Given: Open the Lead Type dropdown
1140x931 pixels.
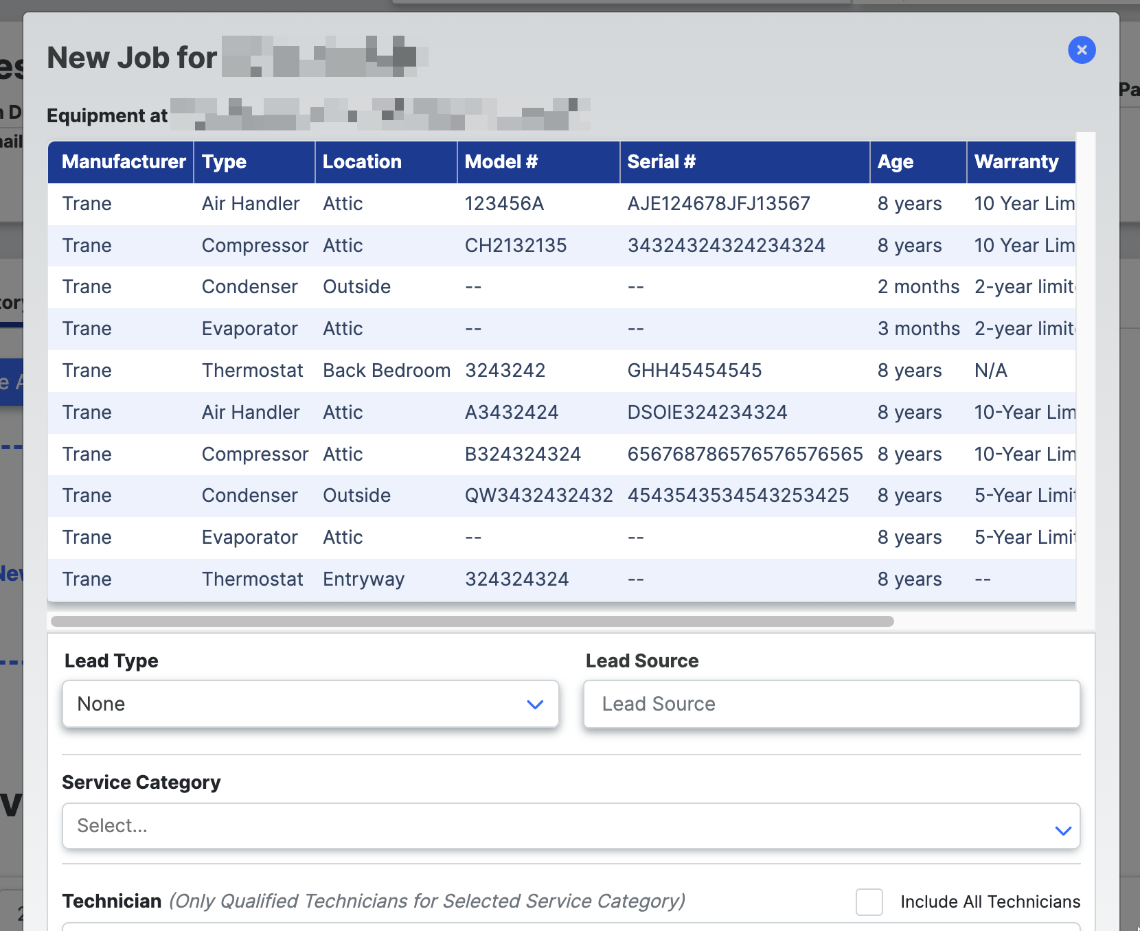Looking at the screenshot, I should 310,704.
